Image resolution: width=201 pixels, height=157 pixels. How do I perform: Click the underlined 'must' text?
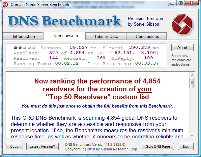[x=36, y=106]
